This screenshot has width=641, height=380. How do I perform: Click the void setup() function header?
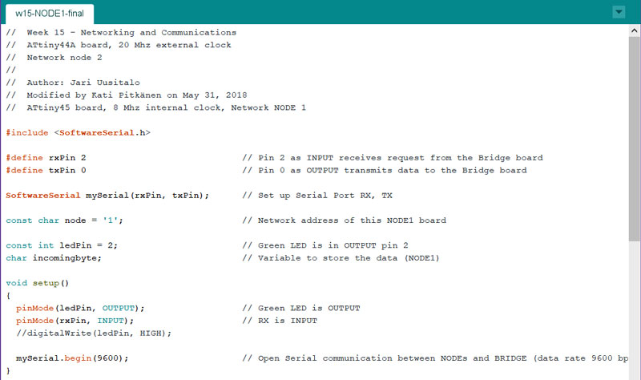[x=37, y=283]
